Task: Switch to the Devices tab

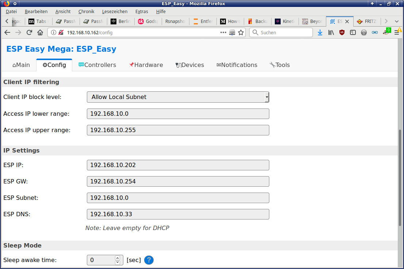Action: [x=190, y=65]
